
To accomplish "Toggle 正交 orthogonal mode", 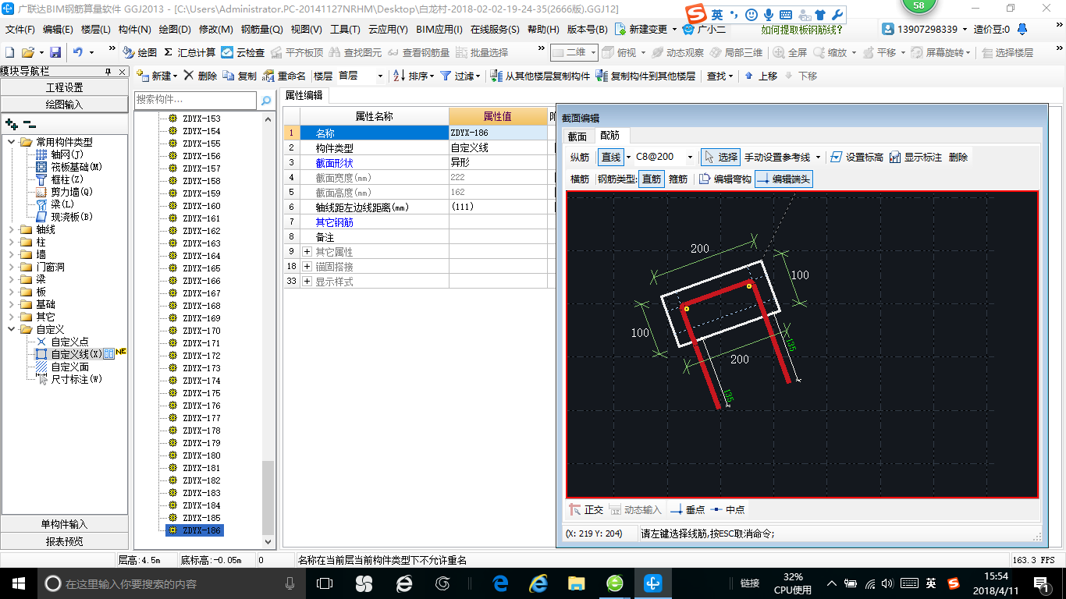I will click(x=586, y=509).
